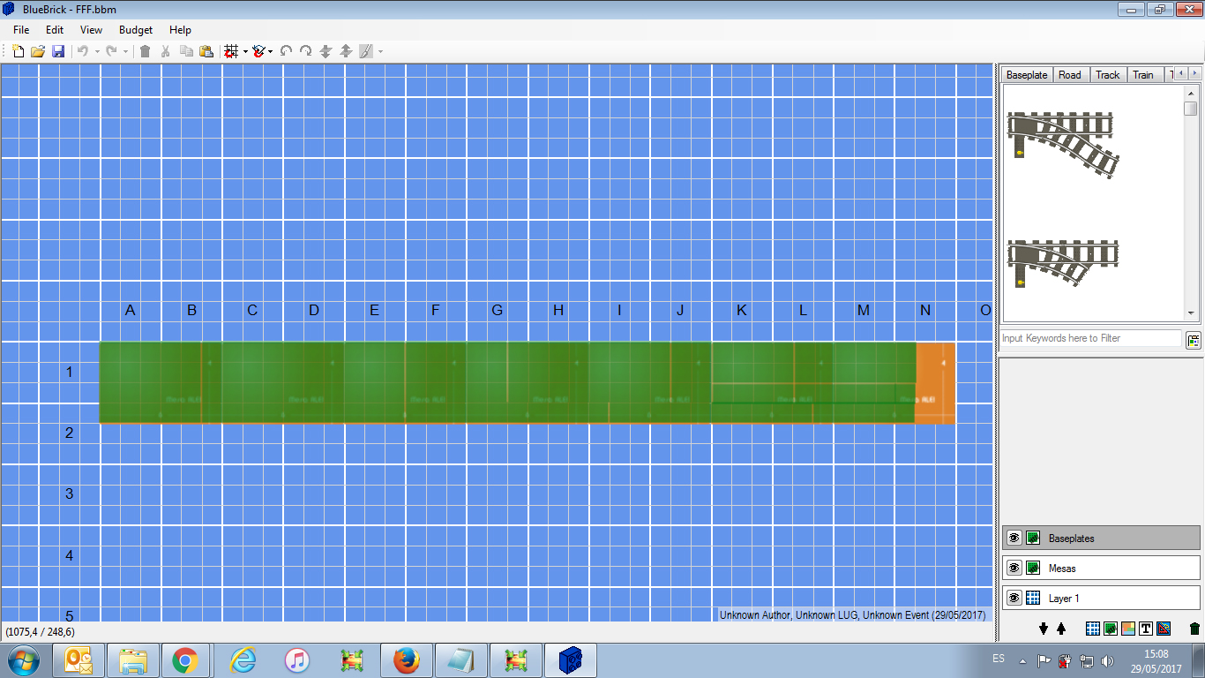Open the snap grid size dropdown arrow

click(x=245, y=51)
